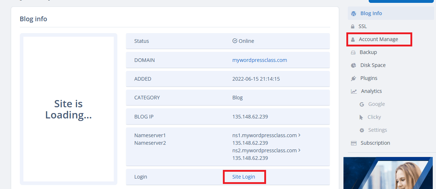
Task: Click the sidebar advertisement banner image
Action: (388, 173)
